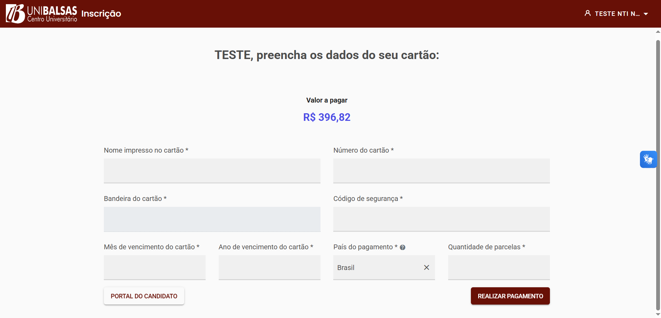Click the UniBalsas logo icon
The height and width of the screenshot is (318, 661).
click(x=16, y=14)
